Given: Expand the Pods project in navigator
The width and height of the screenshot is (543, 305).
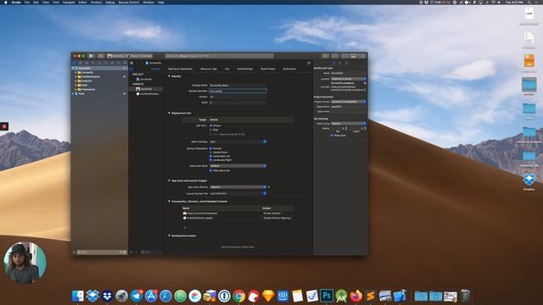Looking at the screenshot, I should point(73,94).
